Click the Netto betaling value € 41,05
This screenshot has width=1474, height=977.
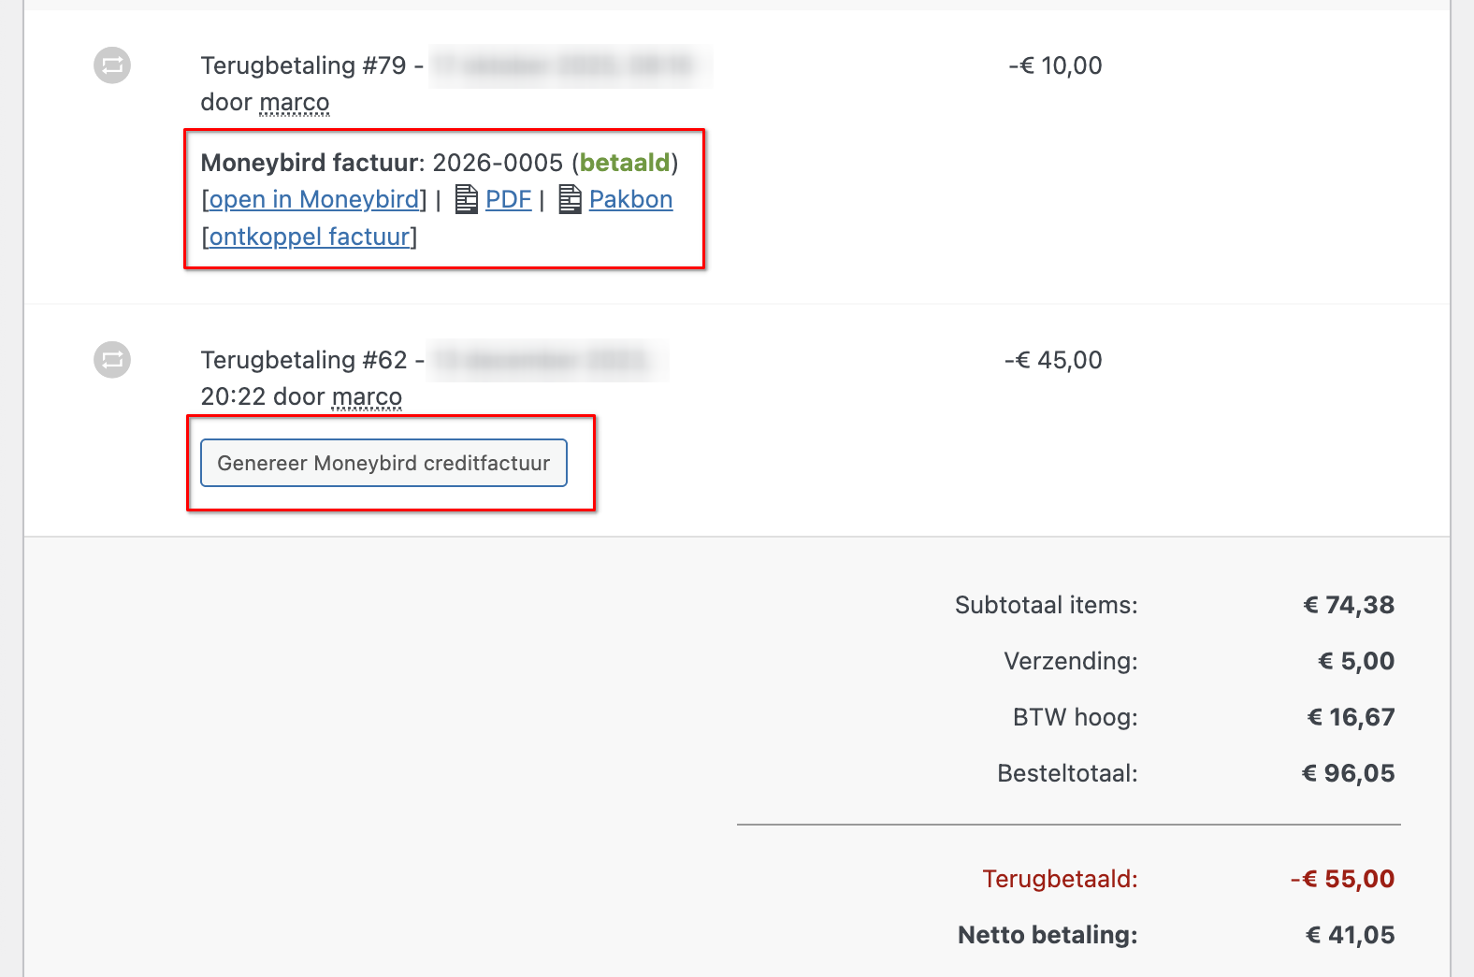tap(1350, 935)
